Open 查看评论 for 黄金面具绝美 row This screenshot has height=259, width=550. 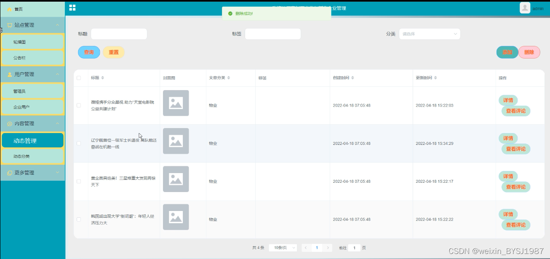pyautogui.click(x=516, y=187)
